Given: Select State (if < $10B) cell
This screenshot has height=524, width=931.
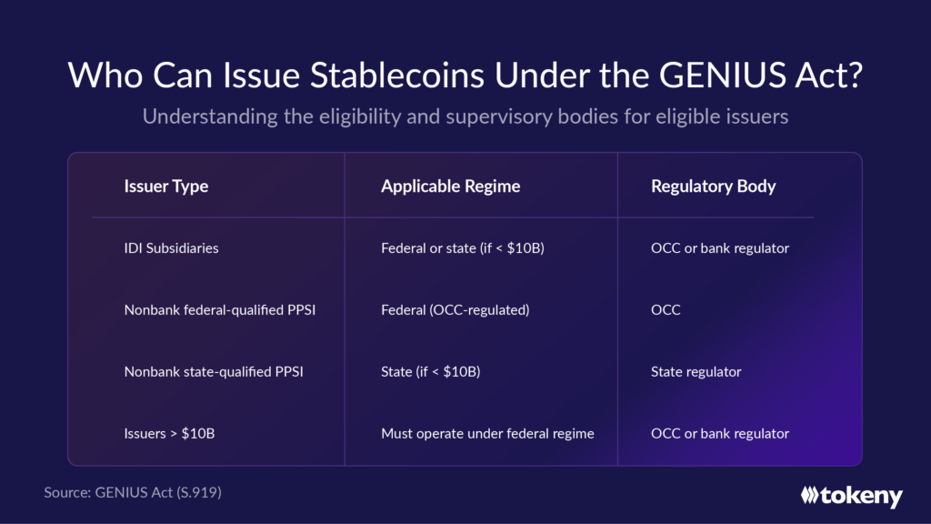Looking at the screenshot, I should pos(430,372).
